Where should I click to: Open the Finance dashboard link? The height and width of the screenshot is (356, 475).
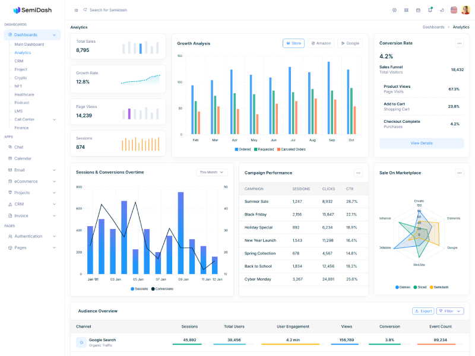21,128
